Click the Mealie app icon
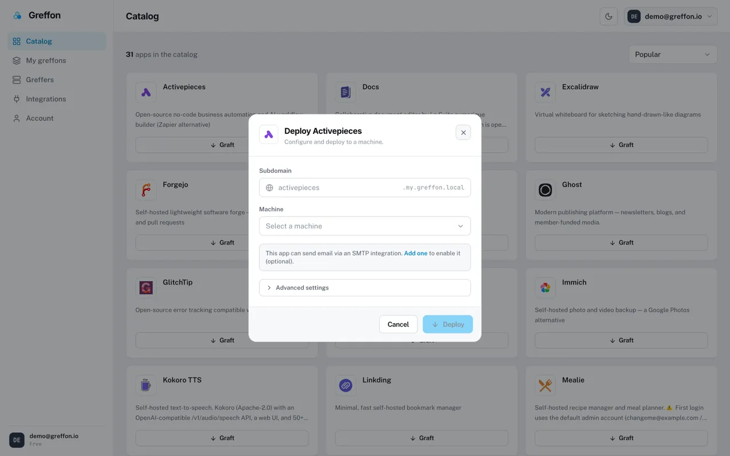Viewport: 730px width, 456px height. pyautogui.click(x=545, y=385)
